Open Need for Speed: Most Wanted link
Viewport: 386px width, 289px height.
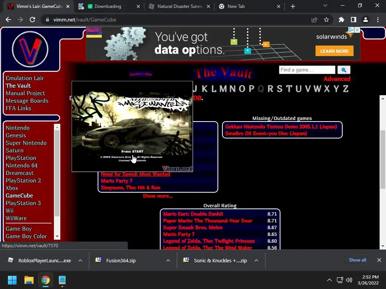point(135,174)
